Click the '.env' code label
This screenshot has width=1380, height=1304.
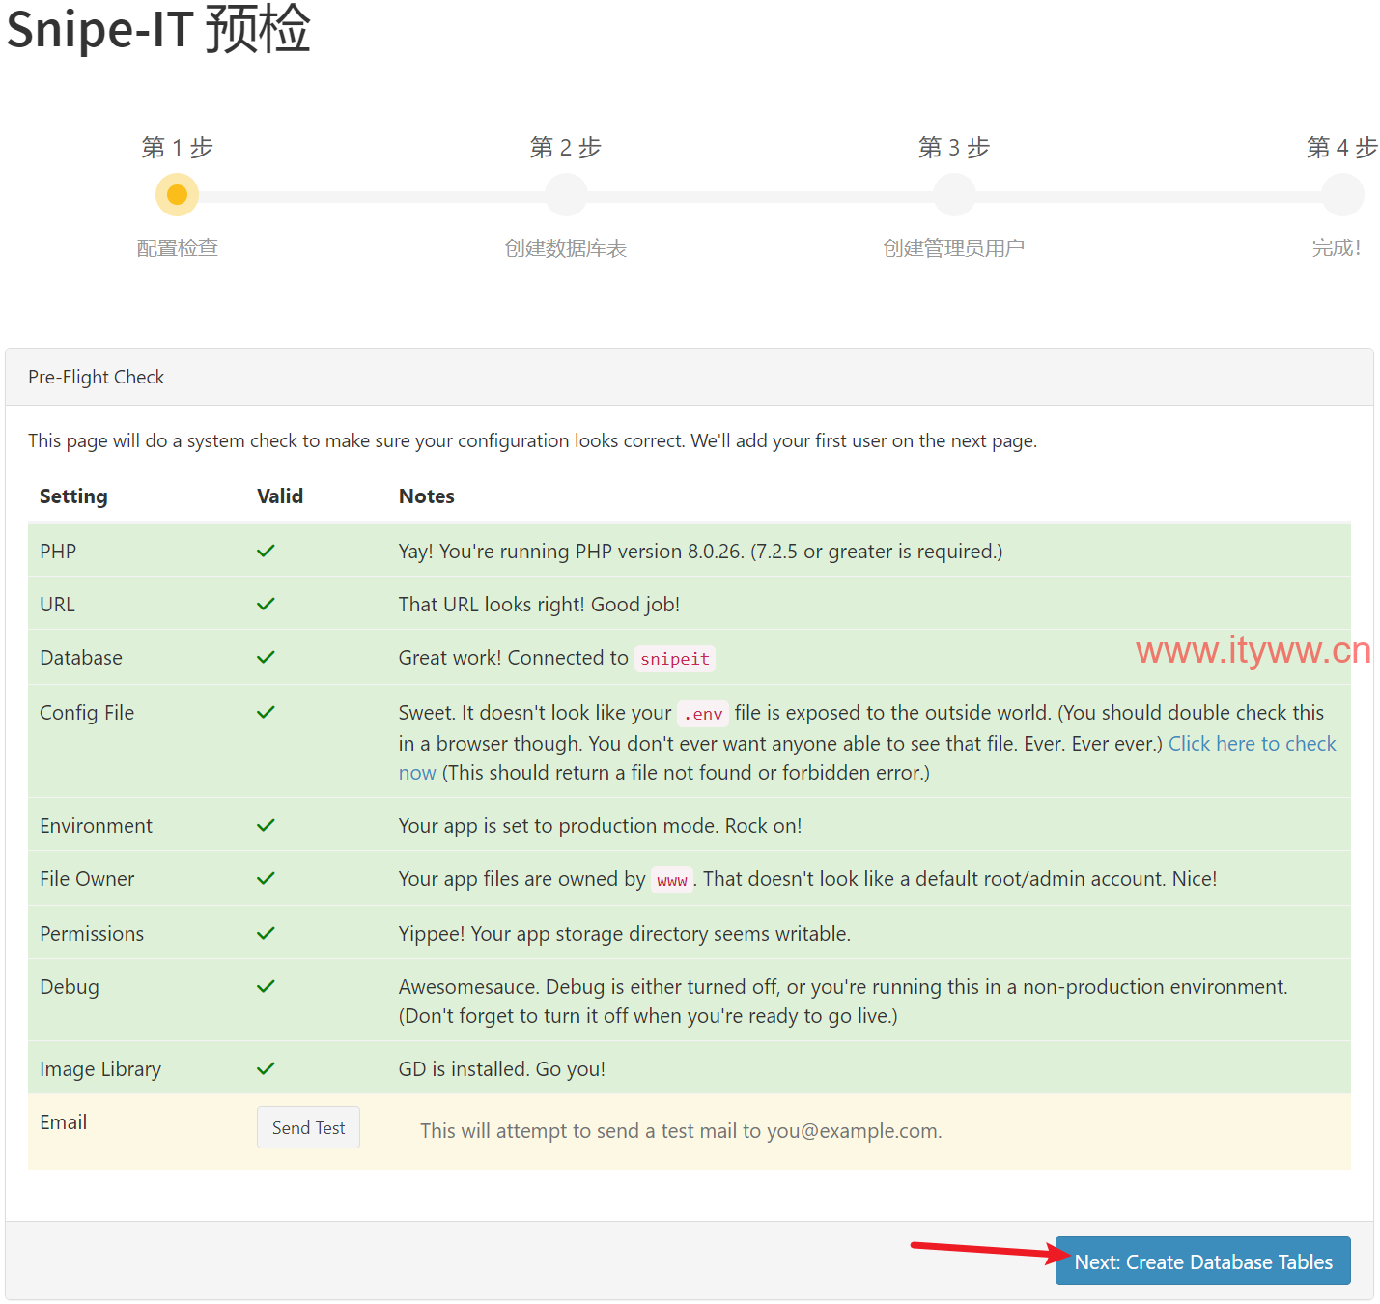[703, 714]
